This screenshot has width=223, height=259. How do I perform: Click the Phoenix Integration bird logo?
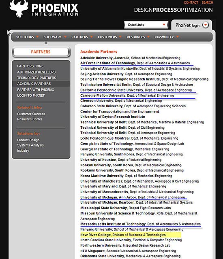pyautogui.click(x=19, y=9)
